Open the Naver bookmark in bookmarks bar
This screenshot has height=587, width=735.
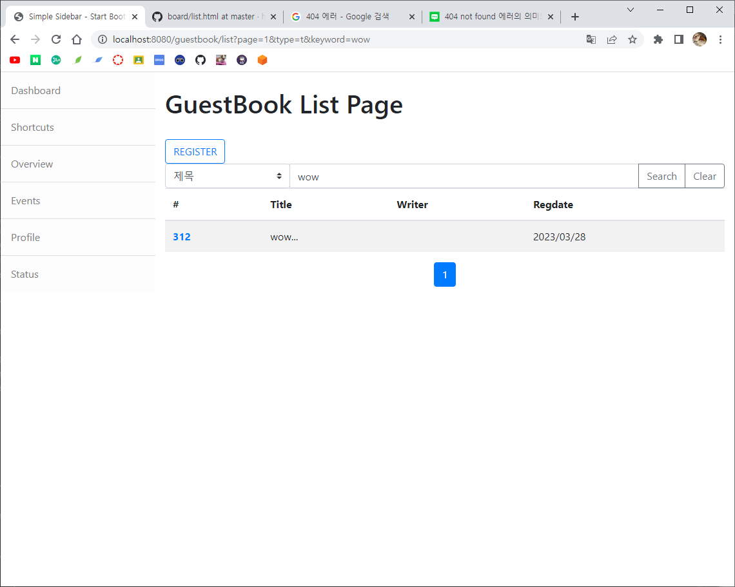(x=35, y=60)
